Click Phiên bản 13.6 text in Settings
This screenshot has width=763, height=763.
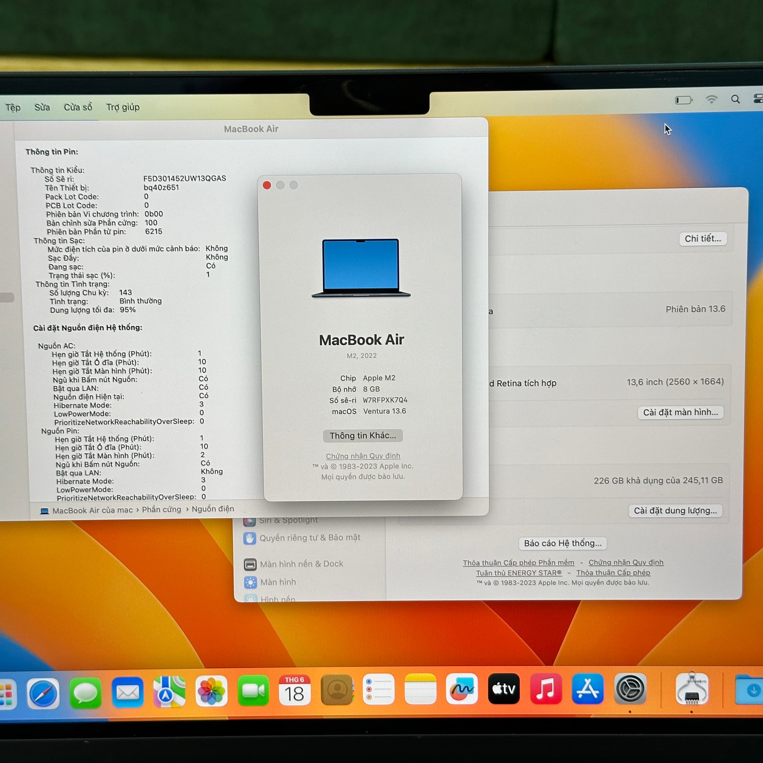pyautogui.click(x=695, y=309)
